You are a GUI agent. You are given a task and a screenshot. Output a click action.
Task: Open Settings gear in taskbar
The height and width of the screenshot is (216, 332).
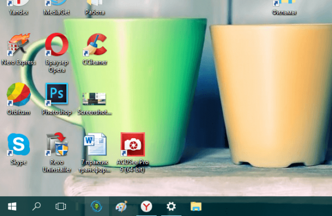click(x=171, y=207)
